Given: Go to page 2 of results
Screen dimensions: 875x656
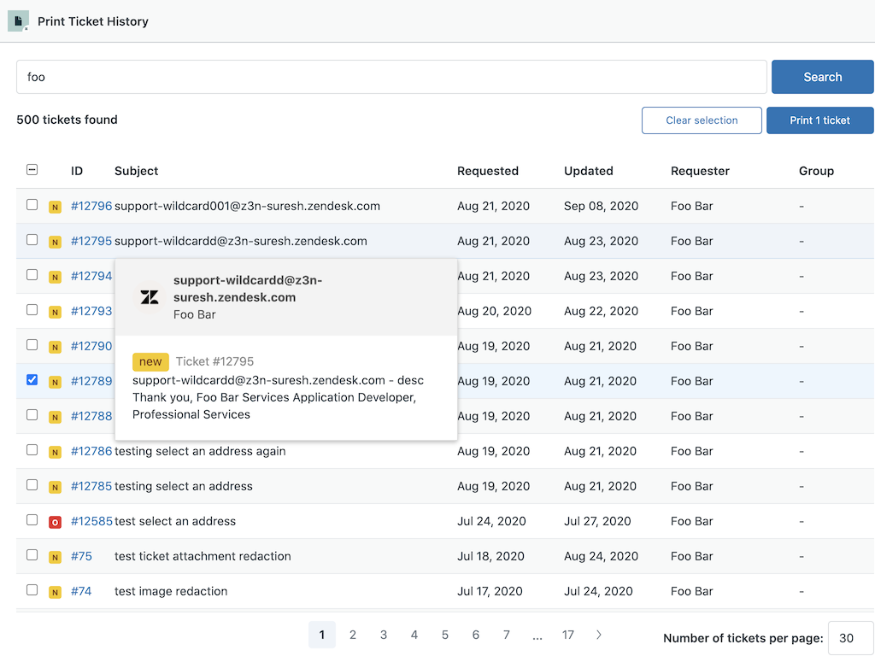Looking at the screenshot, I should (353, 635).
